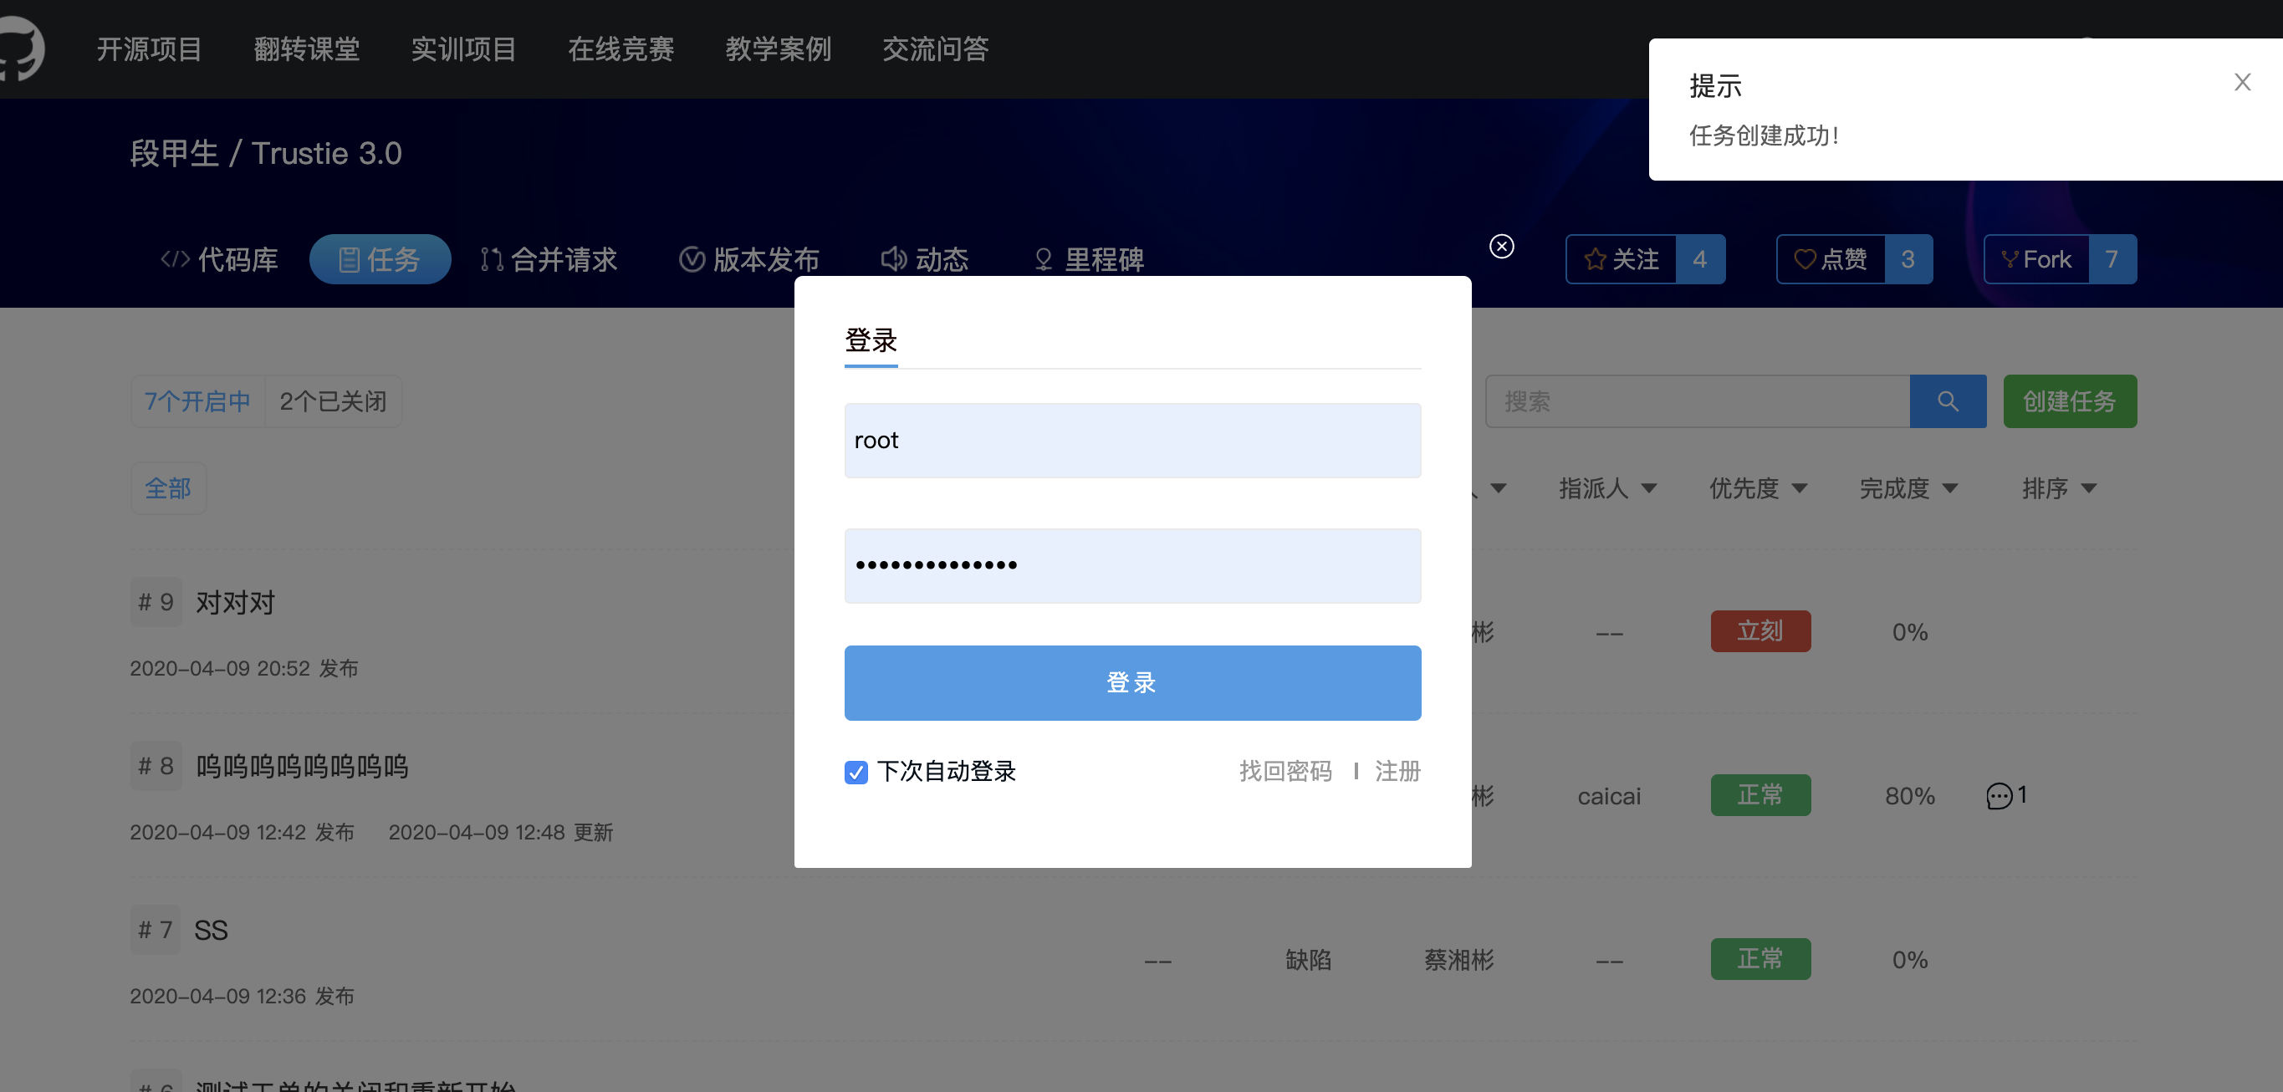Viewport: 2283px width, 1092px height.
Task: Open the 开源项目 nav menu
Action: (149, 48)
